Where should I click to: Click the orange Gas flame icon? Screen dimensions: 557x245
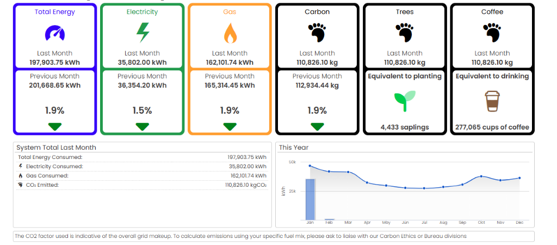pyautogui.click(x=230, y=33)
